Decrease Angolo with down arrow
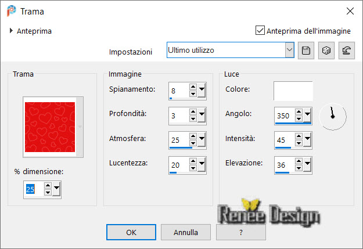Screen dimensions: 363x249 pos(299,119)
